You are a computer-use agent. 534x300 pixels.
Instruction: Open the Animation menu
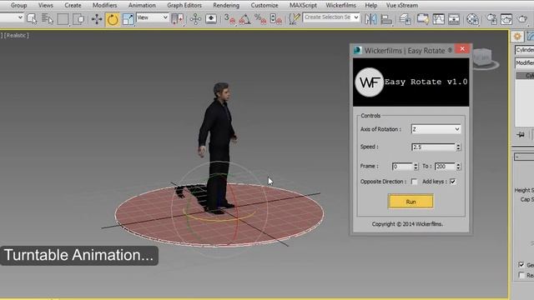142,6
